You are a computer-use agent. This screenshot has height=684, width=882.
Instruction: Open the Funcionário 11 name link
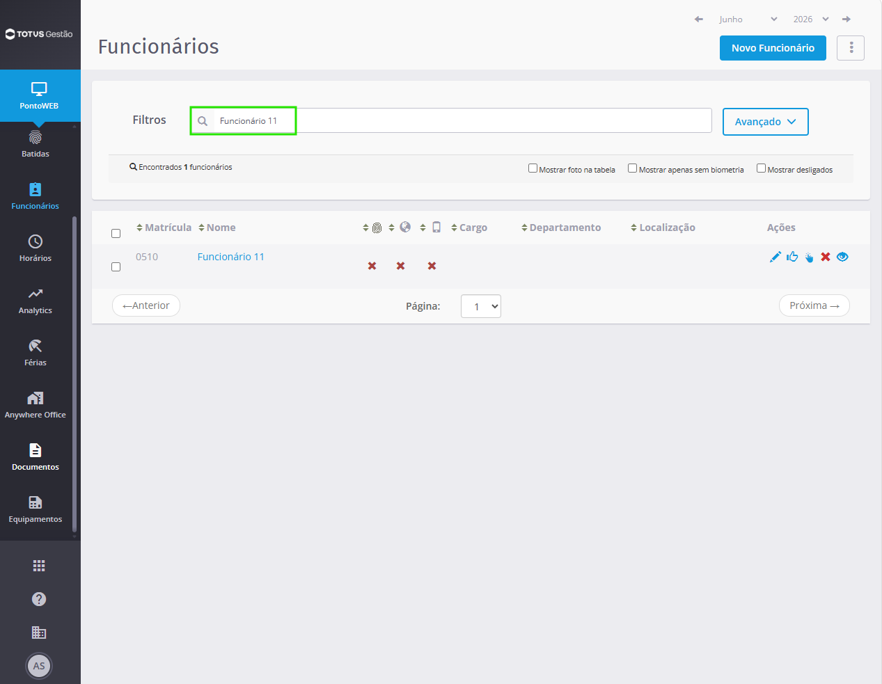click(231, 257)
